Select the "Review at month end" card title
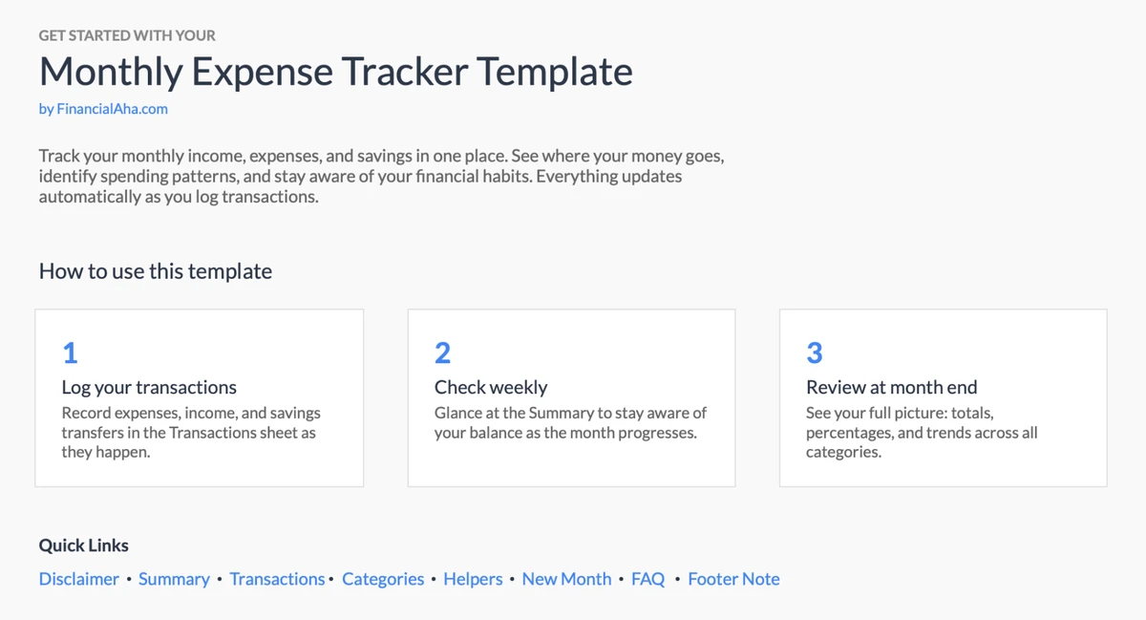The height and width of the screenshot is (620, 1146). 892,388
